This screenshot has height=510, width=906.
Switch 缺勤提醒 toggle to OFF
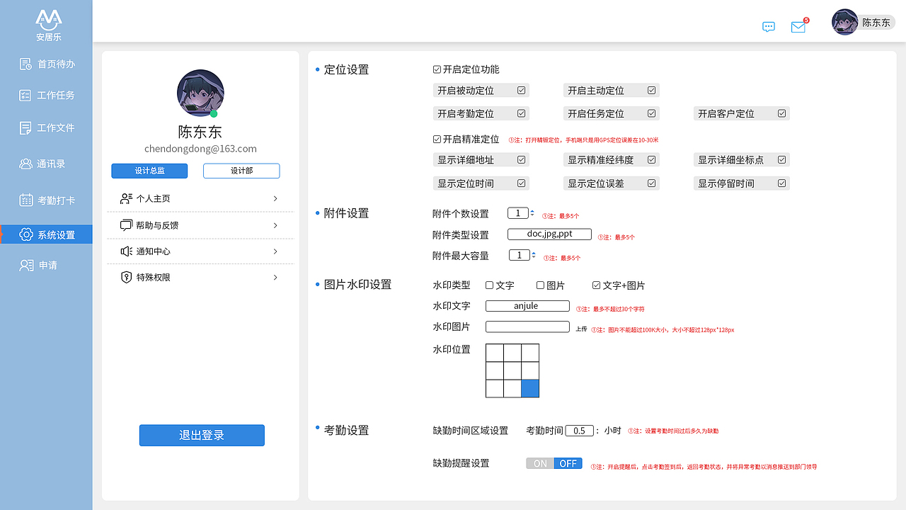click(568, 464)
